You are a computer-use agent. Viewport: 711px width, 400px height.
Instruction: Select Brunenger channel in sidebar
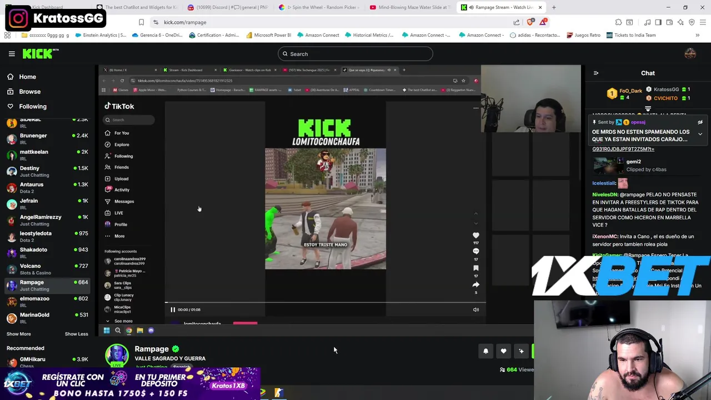(47, 139)
